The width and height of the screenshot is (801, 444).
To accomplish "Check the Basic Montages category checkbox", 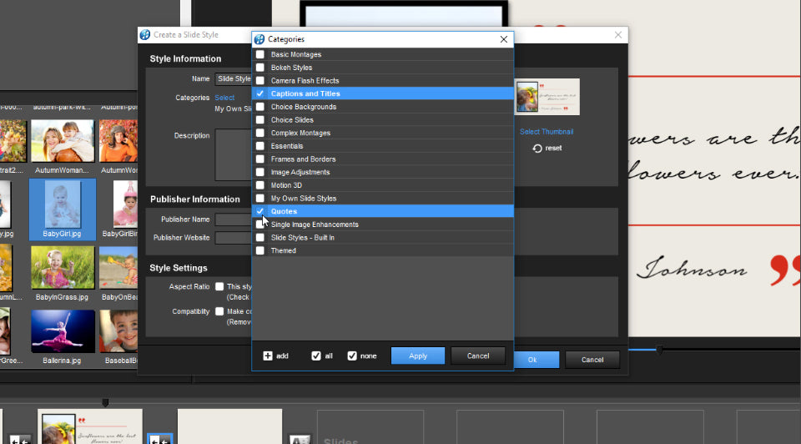I will [260, 54].
